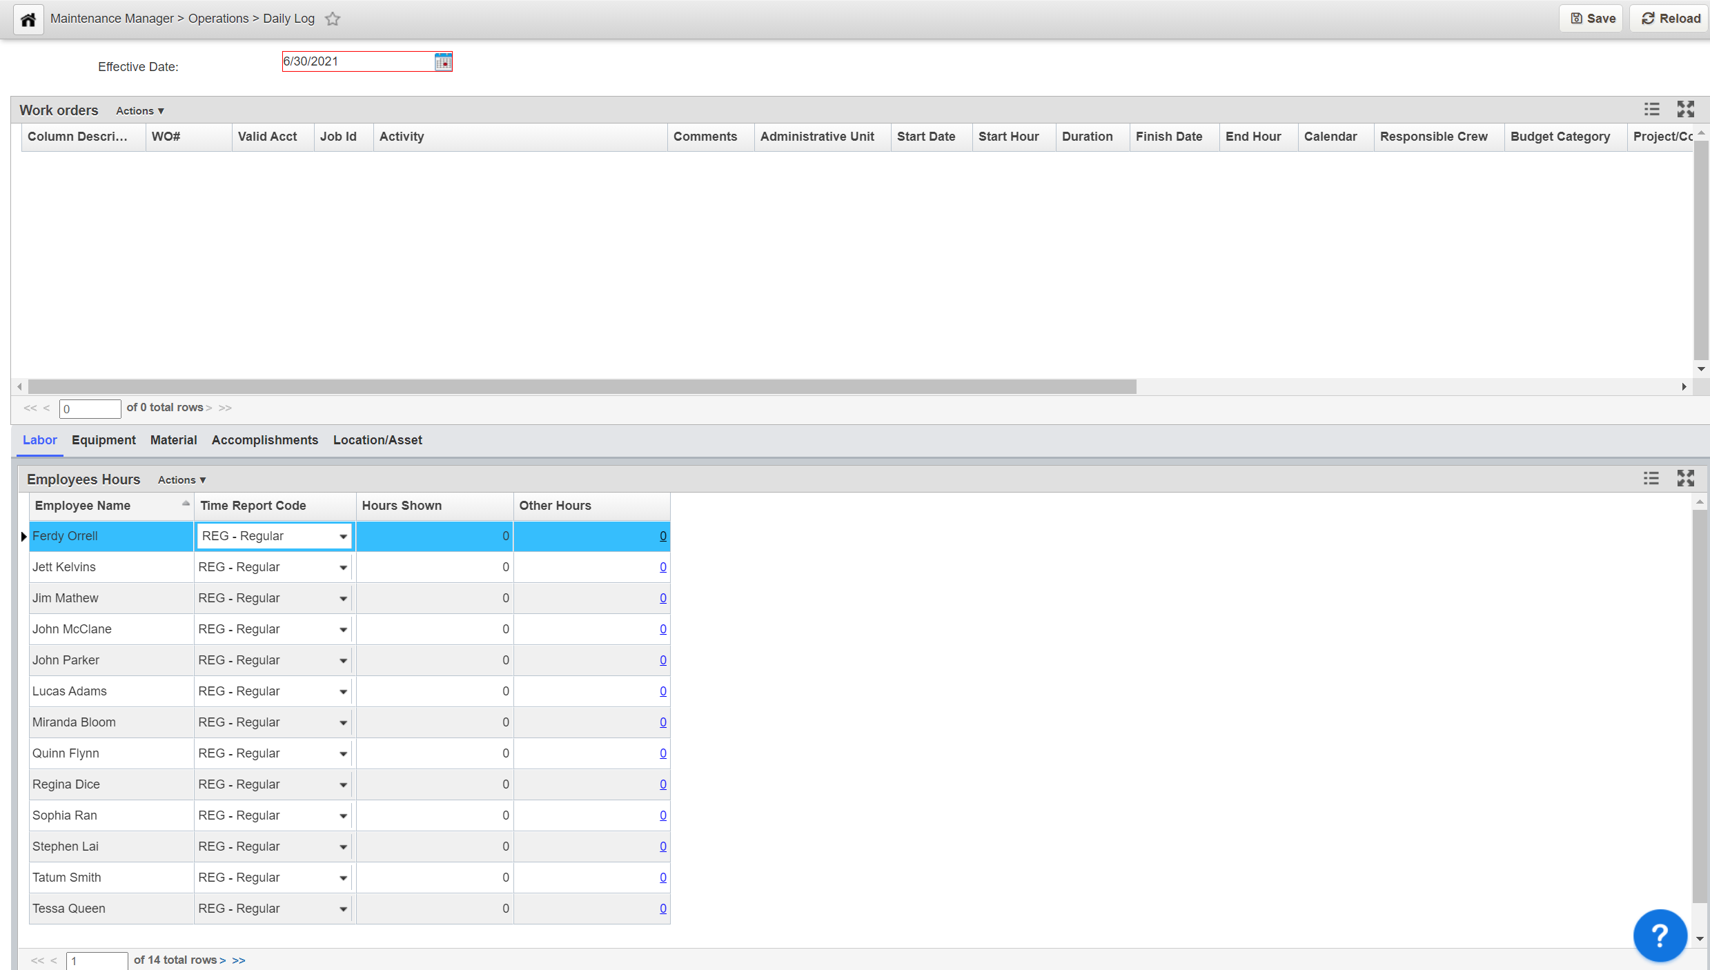The image size is (1710, 970).
Task: Open Time Report Code dropdown for Ferdy Orrell
Action: click(343, 537)
